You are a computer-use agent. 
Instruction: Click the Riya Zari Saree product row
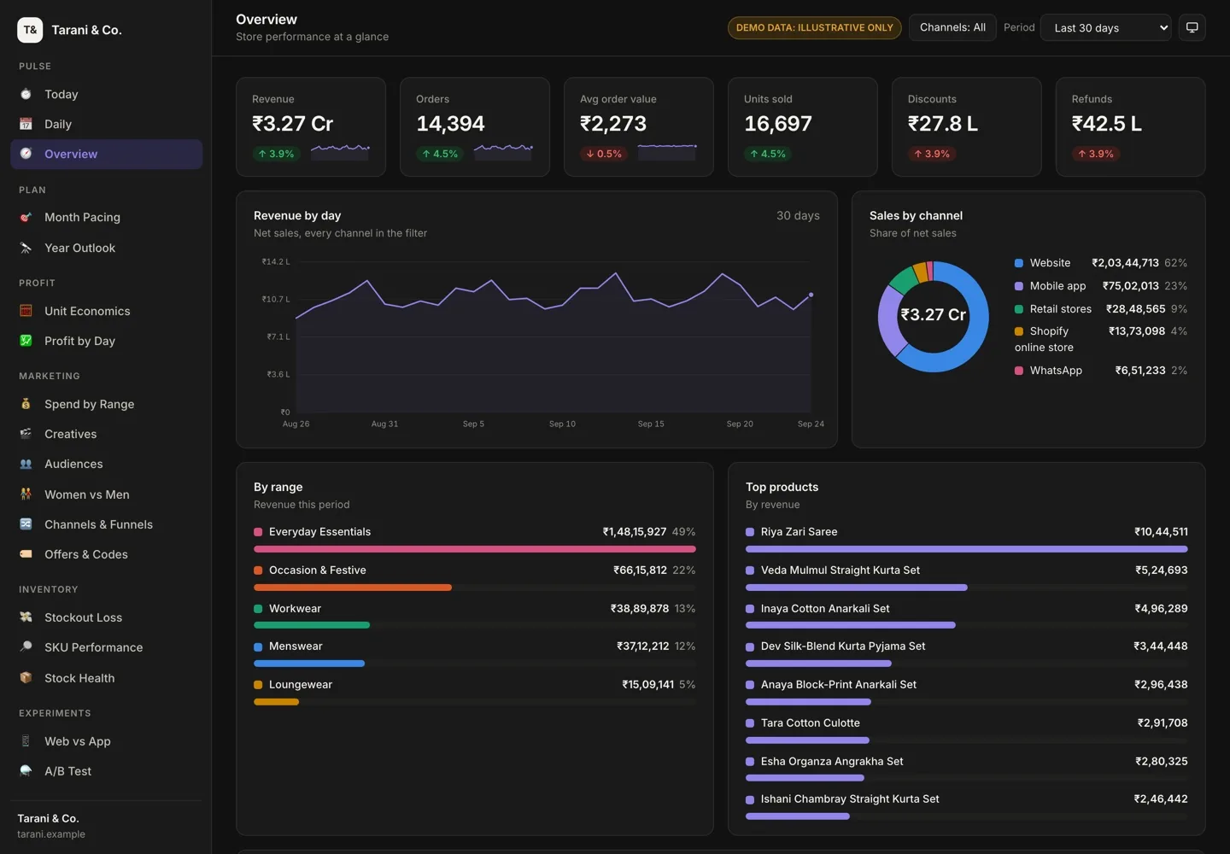pos(967,540)
